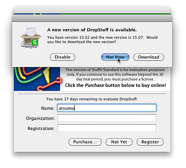Screen dimensions: 186x168
Task: Click the DropStuff box icon in the alert
Action: [31, 38]
